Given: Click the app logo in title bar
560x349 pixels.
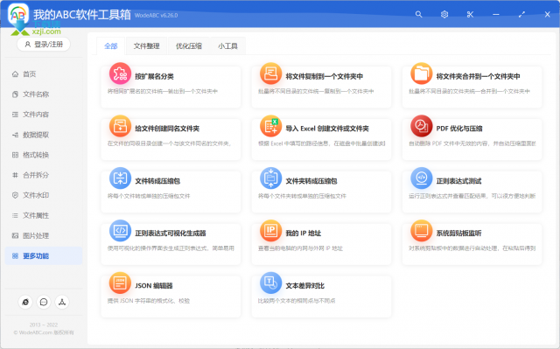Looking at the screenshot, I should coord(18,15).
